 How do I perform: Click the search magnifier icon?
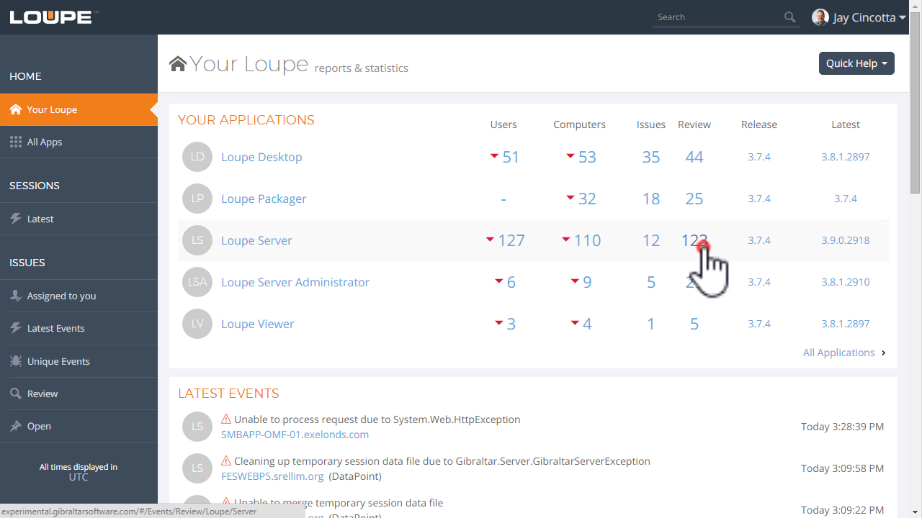[790, 17]
